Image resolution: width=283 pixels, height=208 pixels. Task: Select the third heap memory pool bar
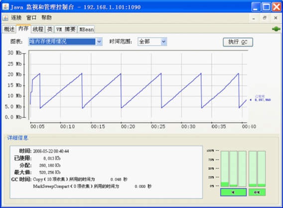(x=242, y=169)
